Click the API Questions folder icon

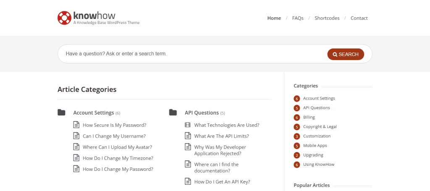173,113
